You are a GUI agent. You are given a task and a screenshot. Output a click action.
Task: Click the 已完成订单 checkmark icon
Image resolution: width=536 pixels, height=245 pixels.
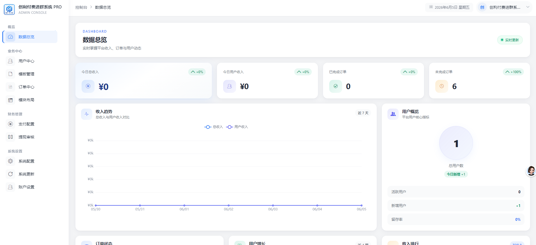tap(336, 86)
